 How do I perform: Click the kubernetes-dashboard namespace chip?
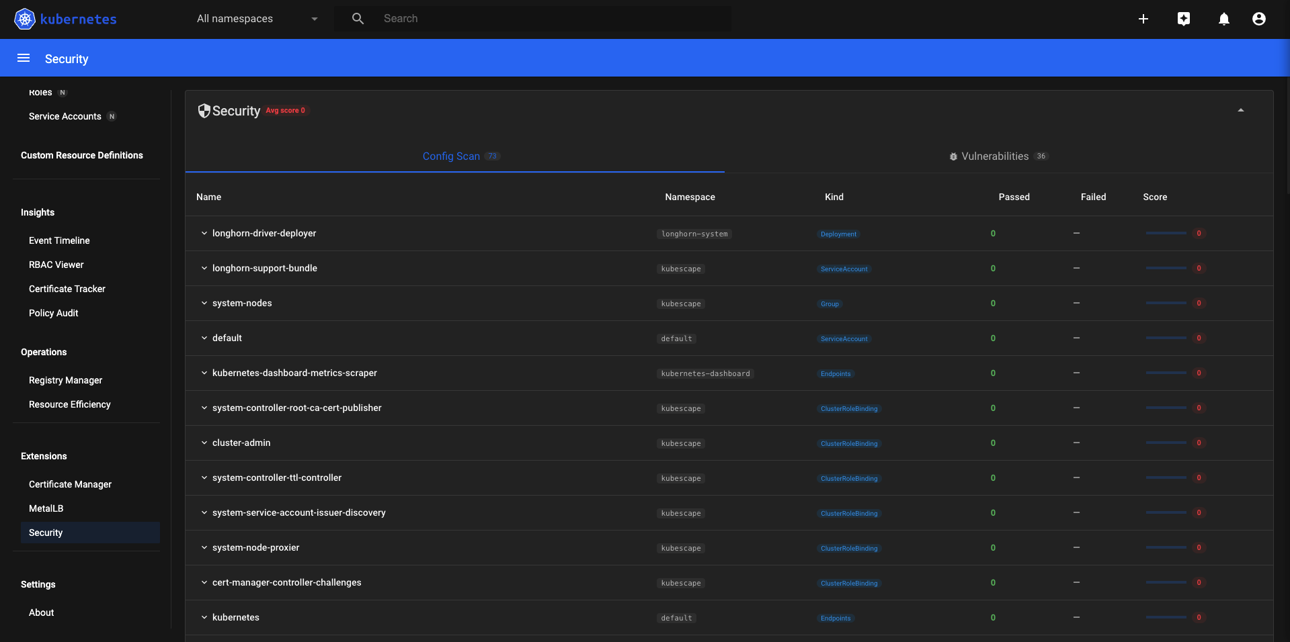[x=705, y=373]
